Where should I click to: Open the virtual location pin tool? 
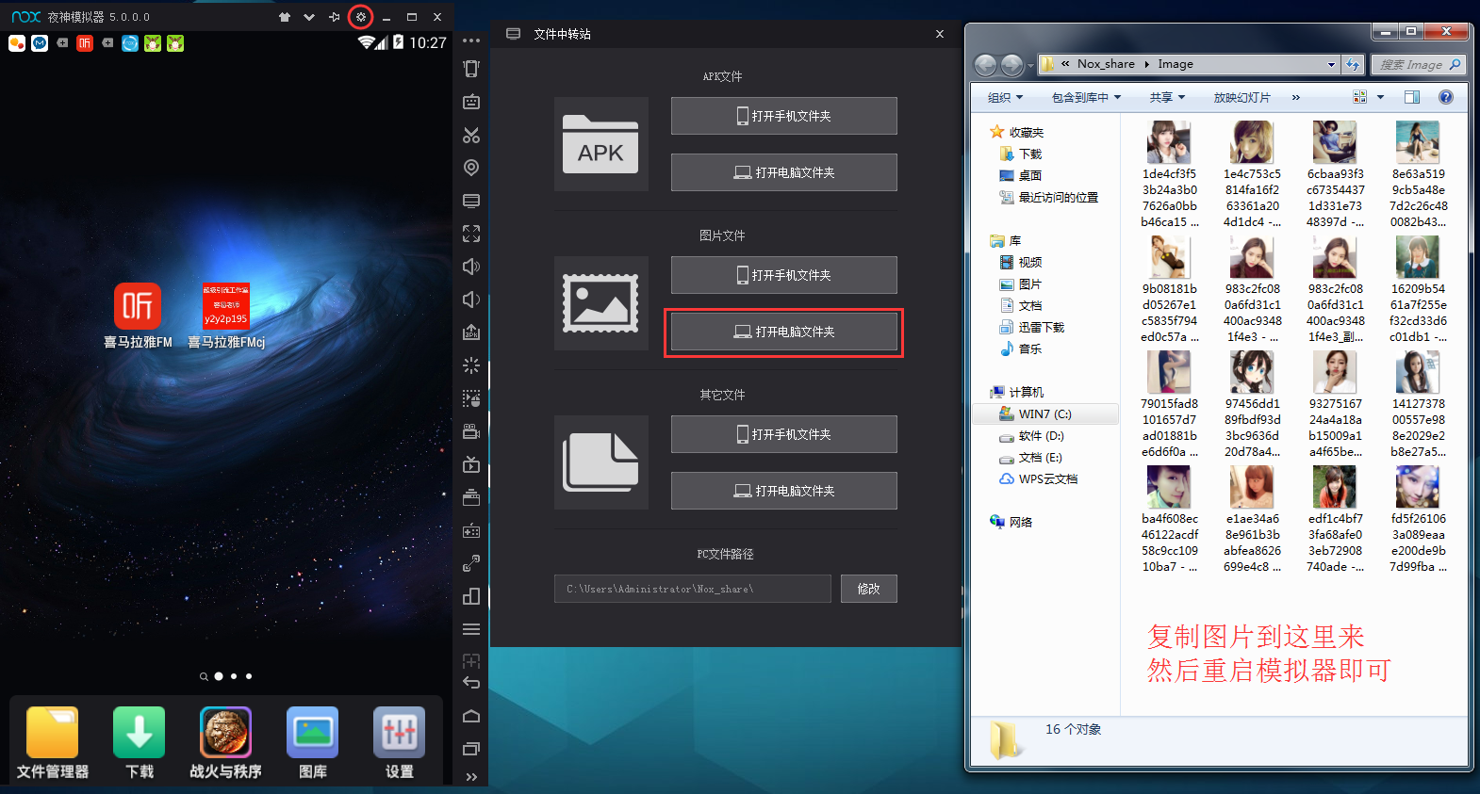click(471, 168)
